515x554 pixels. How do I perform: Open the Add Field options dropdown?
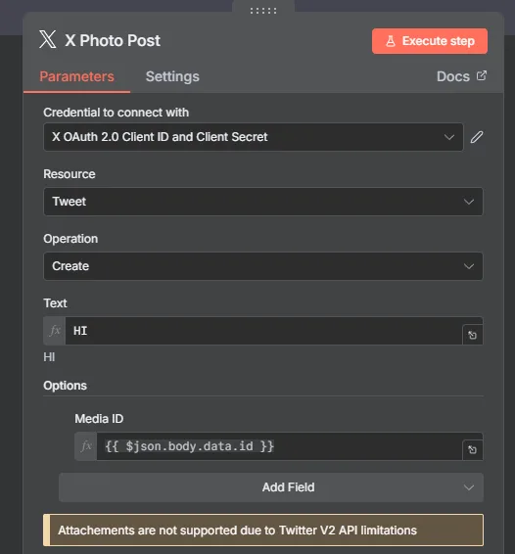[271, 487]
